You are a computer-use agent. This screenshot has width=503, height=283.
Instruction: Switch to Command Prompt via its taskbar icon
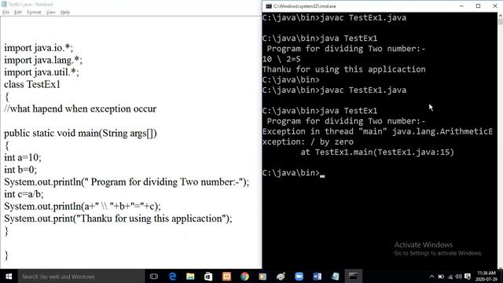(353, 276)
